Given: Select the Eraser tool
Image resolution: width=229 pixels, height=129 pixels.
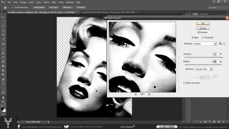Looking at the screenshot, I should click(x=3, y=62).
